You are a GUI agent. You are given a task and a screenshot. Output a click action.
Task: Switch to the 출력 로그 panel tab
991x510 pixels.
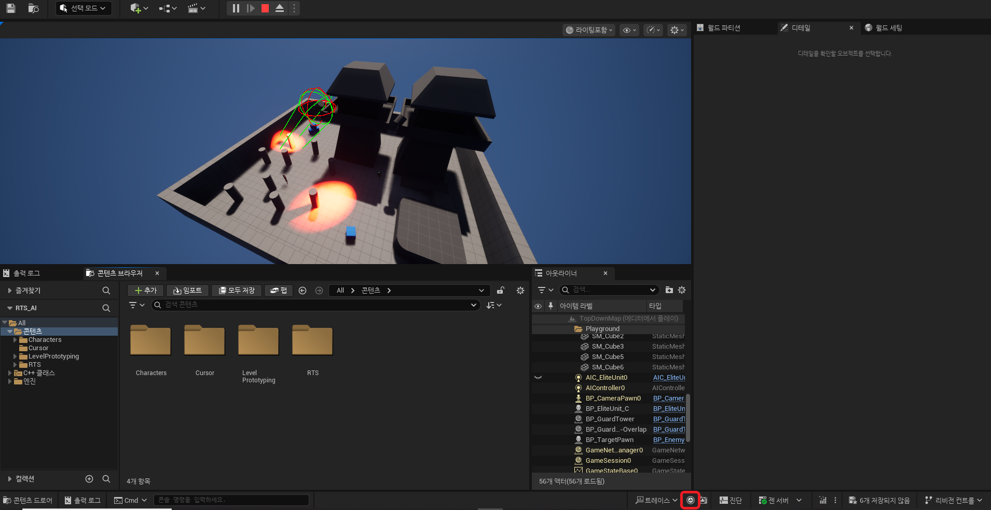[26, 273]
